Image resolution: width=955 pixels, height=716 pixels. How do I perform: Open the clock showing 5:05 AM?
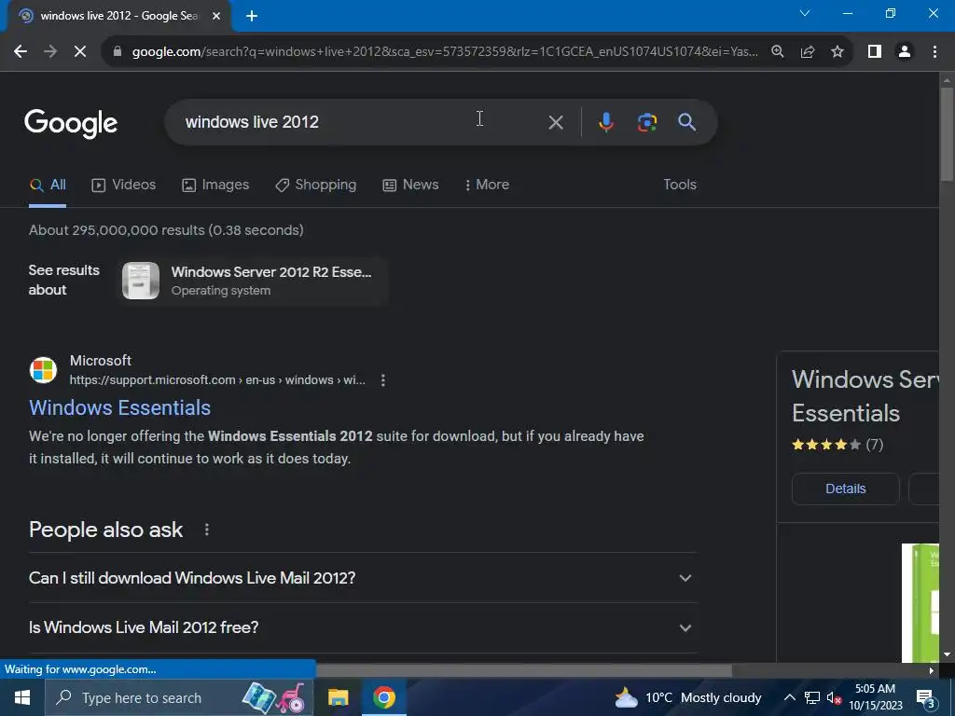(x=876, y=697)
